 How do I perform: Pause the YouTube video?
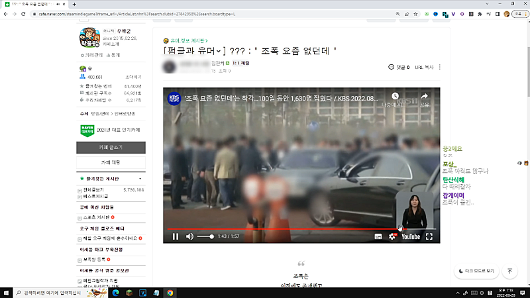[176, 236]
